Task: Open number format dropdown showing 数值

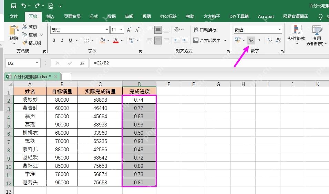Action: point(279,30)
